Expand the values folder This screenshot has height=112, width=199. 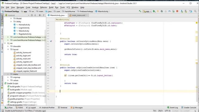pyautogui.click(x=8, y=80)
